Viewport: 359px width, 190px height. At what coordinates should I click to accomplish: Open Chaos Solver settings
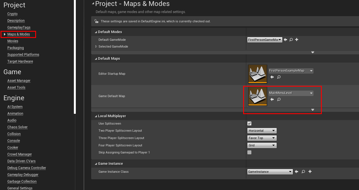click(x=17, y=127)
